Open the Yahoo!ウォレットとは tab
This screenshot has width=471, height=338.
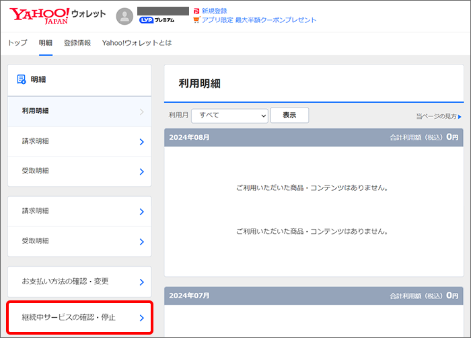tap(137, 43)
